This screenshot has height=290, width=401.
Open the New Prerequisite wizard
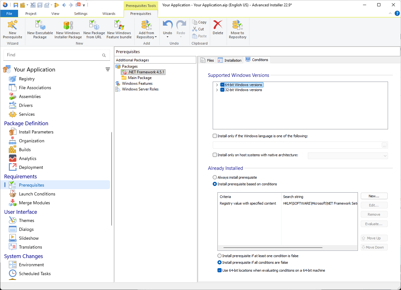(12, 28)
